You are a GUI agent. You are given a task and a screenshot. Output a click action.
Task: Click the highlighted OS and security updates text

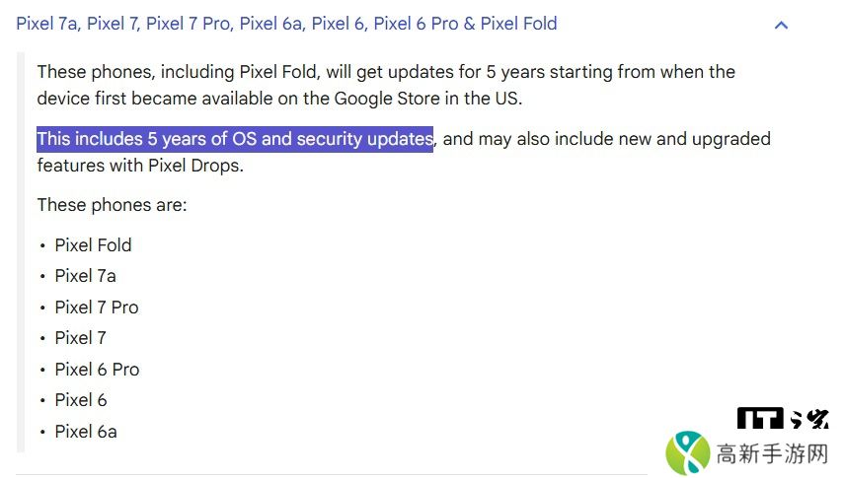point(234,139)
